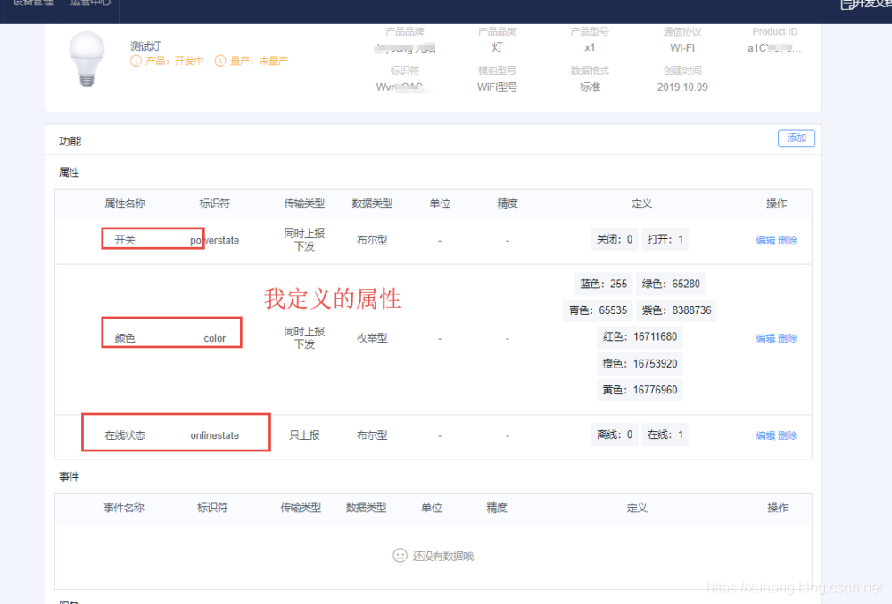Image resolution: width=892 pixels, height=604 pixels.
Task: Click the 属性名称 column header
Action: 125,203
